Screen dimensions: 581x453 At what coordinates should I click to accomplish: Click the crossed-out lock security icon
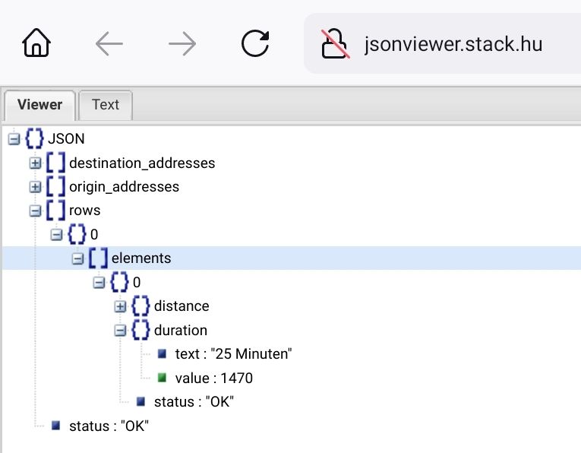click(x=336, y=44)
